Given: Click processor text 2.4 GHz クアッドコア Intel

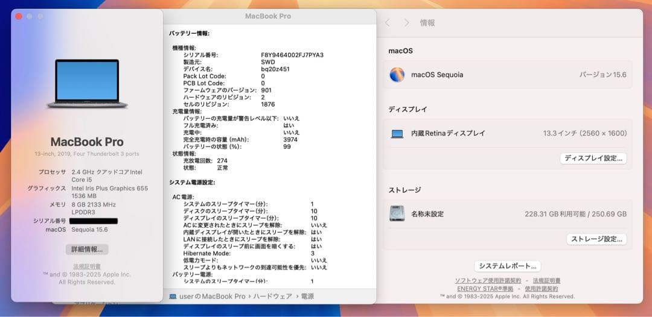Looking at the screenshot, I should click(x=107, y=172).
